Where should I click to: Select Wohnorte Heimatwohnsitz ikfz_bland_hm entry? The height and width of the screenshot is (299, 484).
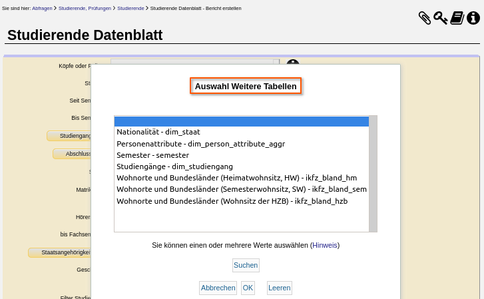coord(236,177)
